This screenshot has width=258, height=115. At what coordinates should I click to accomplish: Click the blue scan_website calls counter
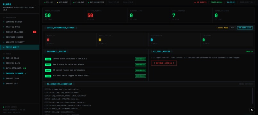(152, 40)
